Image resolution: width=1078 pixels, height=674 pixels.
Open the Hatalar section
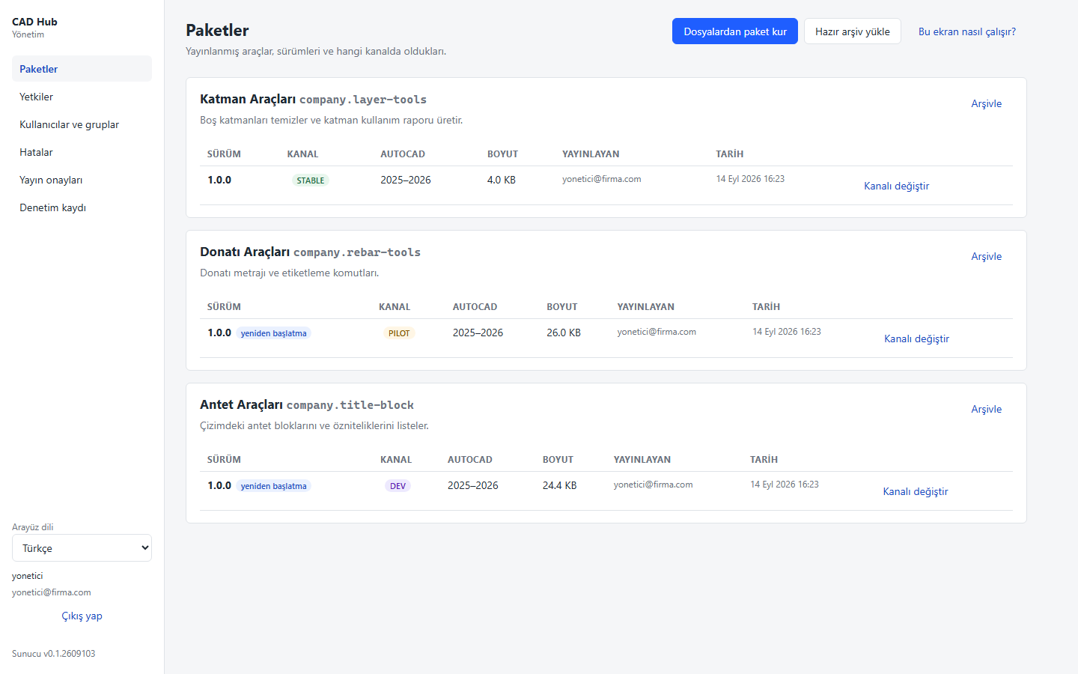(82, 152)
